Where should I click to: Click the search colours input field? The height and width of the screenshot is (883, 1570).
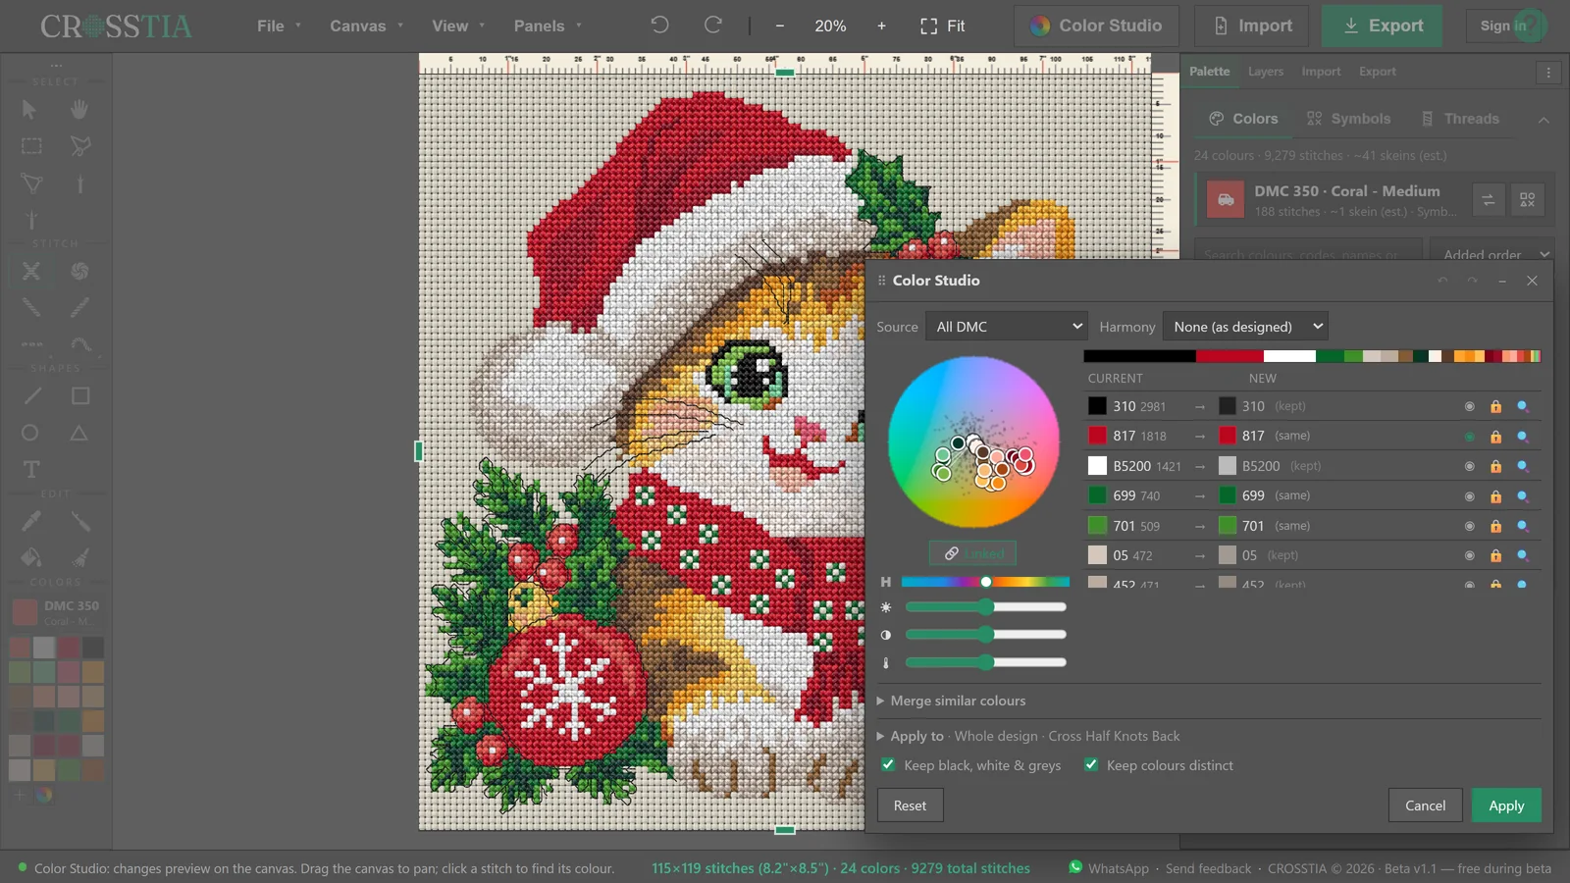(1308, 253)
